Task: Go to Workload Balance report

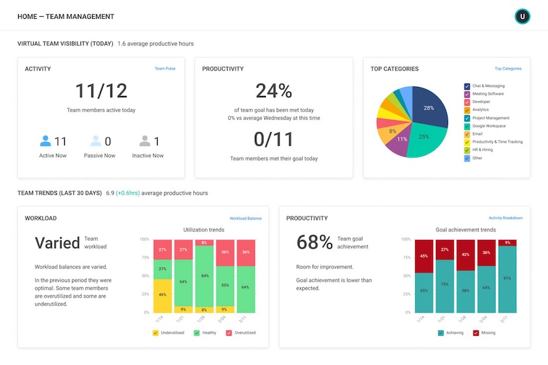Action: click(x=245, y=218)
